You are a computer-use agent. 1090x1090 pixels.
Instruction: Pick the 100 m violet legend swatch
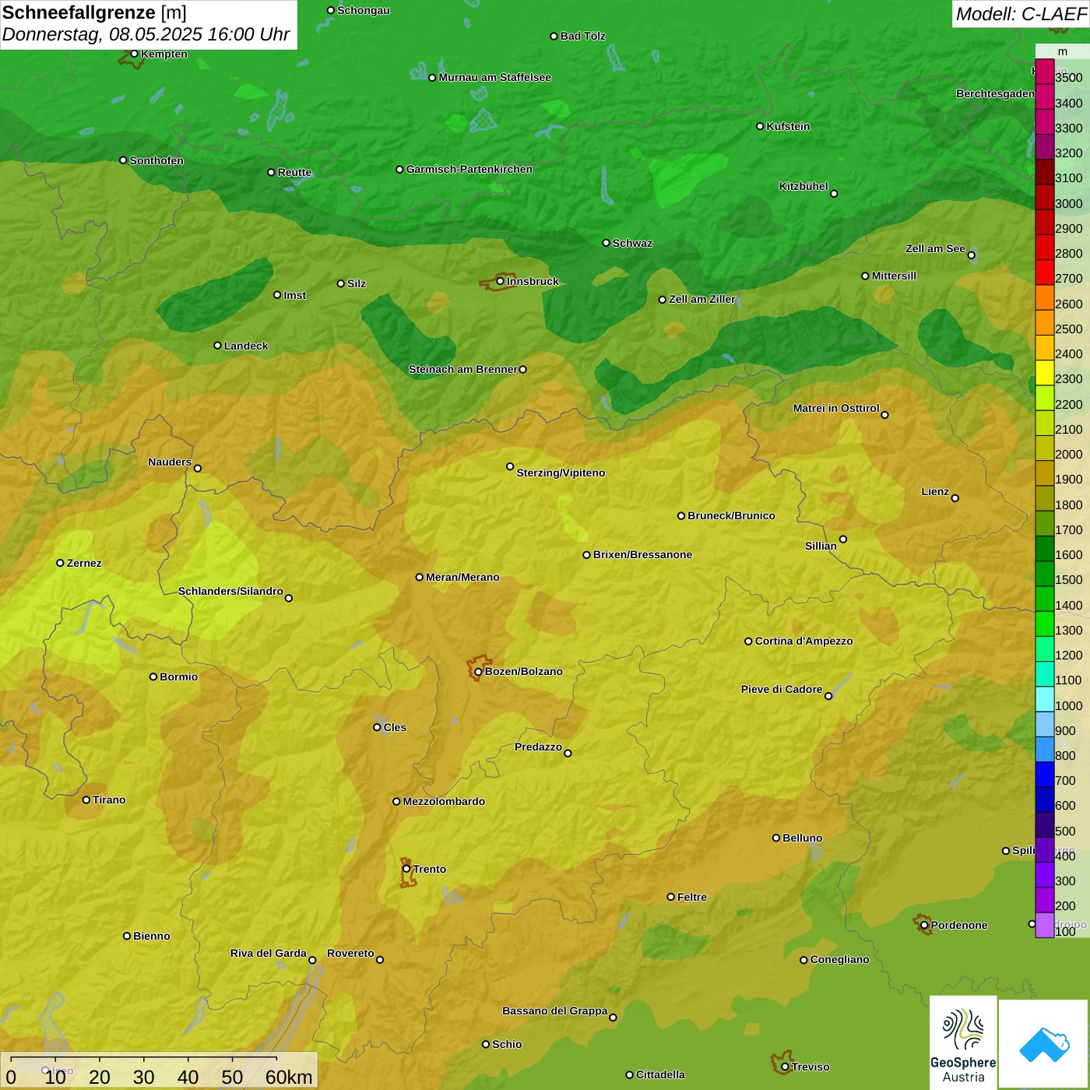pyautogui.click(x=1044, y=925)
